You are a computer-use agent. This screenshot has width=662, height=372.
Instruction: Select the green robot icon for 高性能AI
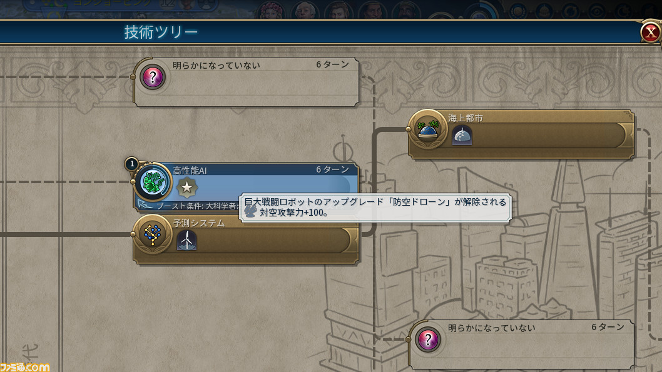click(153, 182)
